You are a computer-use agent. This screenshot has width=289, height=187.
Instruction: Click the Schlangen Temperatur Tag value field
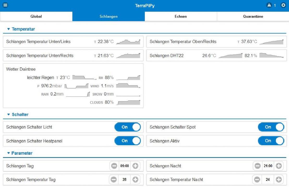[124, 179]
